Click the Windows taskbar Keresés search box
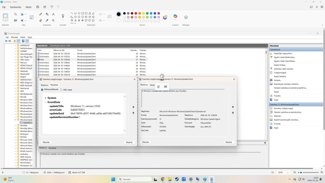Screen dimensions: 325x183 [134, 179]
